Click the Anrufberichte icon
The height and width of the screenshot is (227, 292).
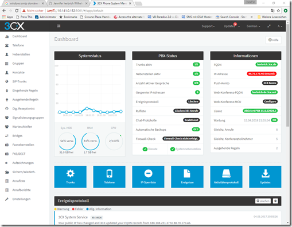point(7,190)
